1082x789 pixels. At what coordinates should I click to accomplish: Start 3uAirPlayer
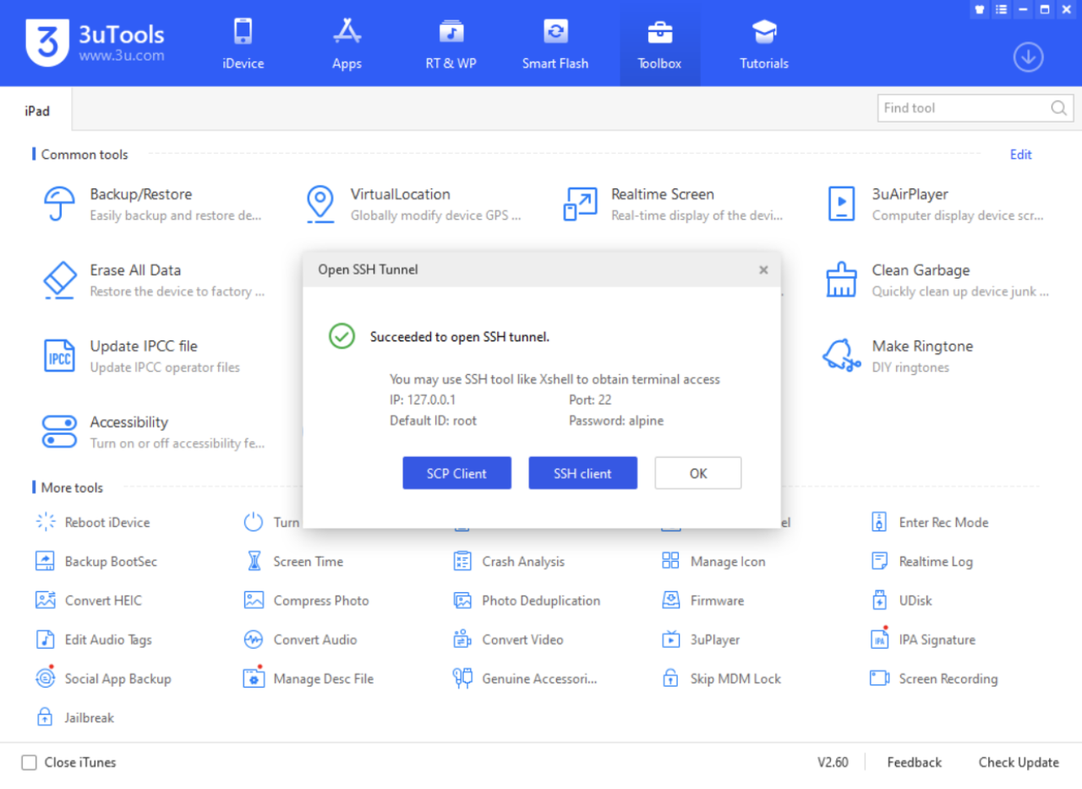935,204
